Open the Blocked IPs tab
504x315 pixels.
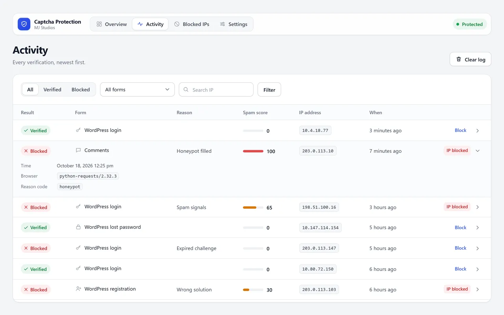[x=192, y=24]
